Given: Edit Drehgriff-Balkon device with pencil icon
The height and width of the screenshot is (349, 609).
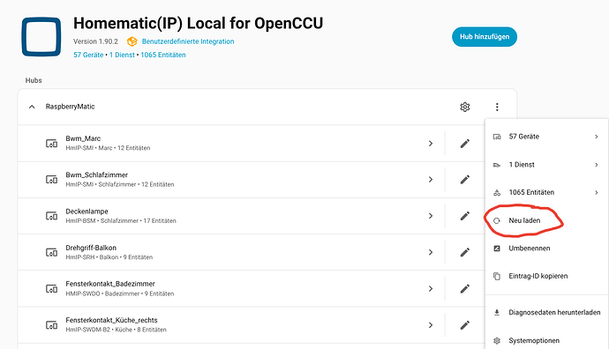Looking at the screenshot, I should (x=465, y=252).
